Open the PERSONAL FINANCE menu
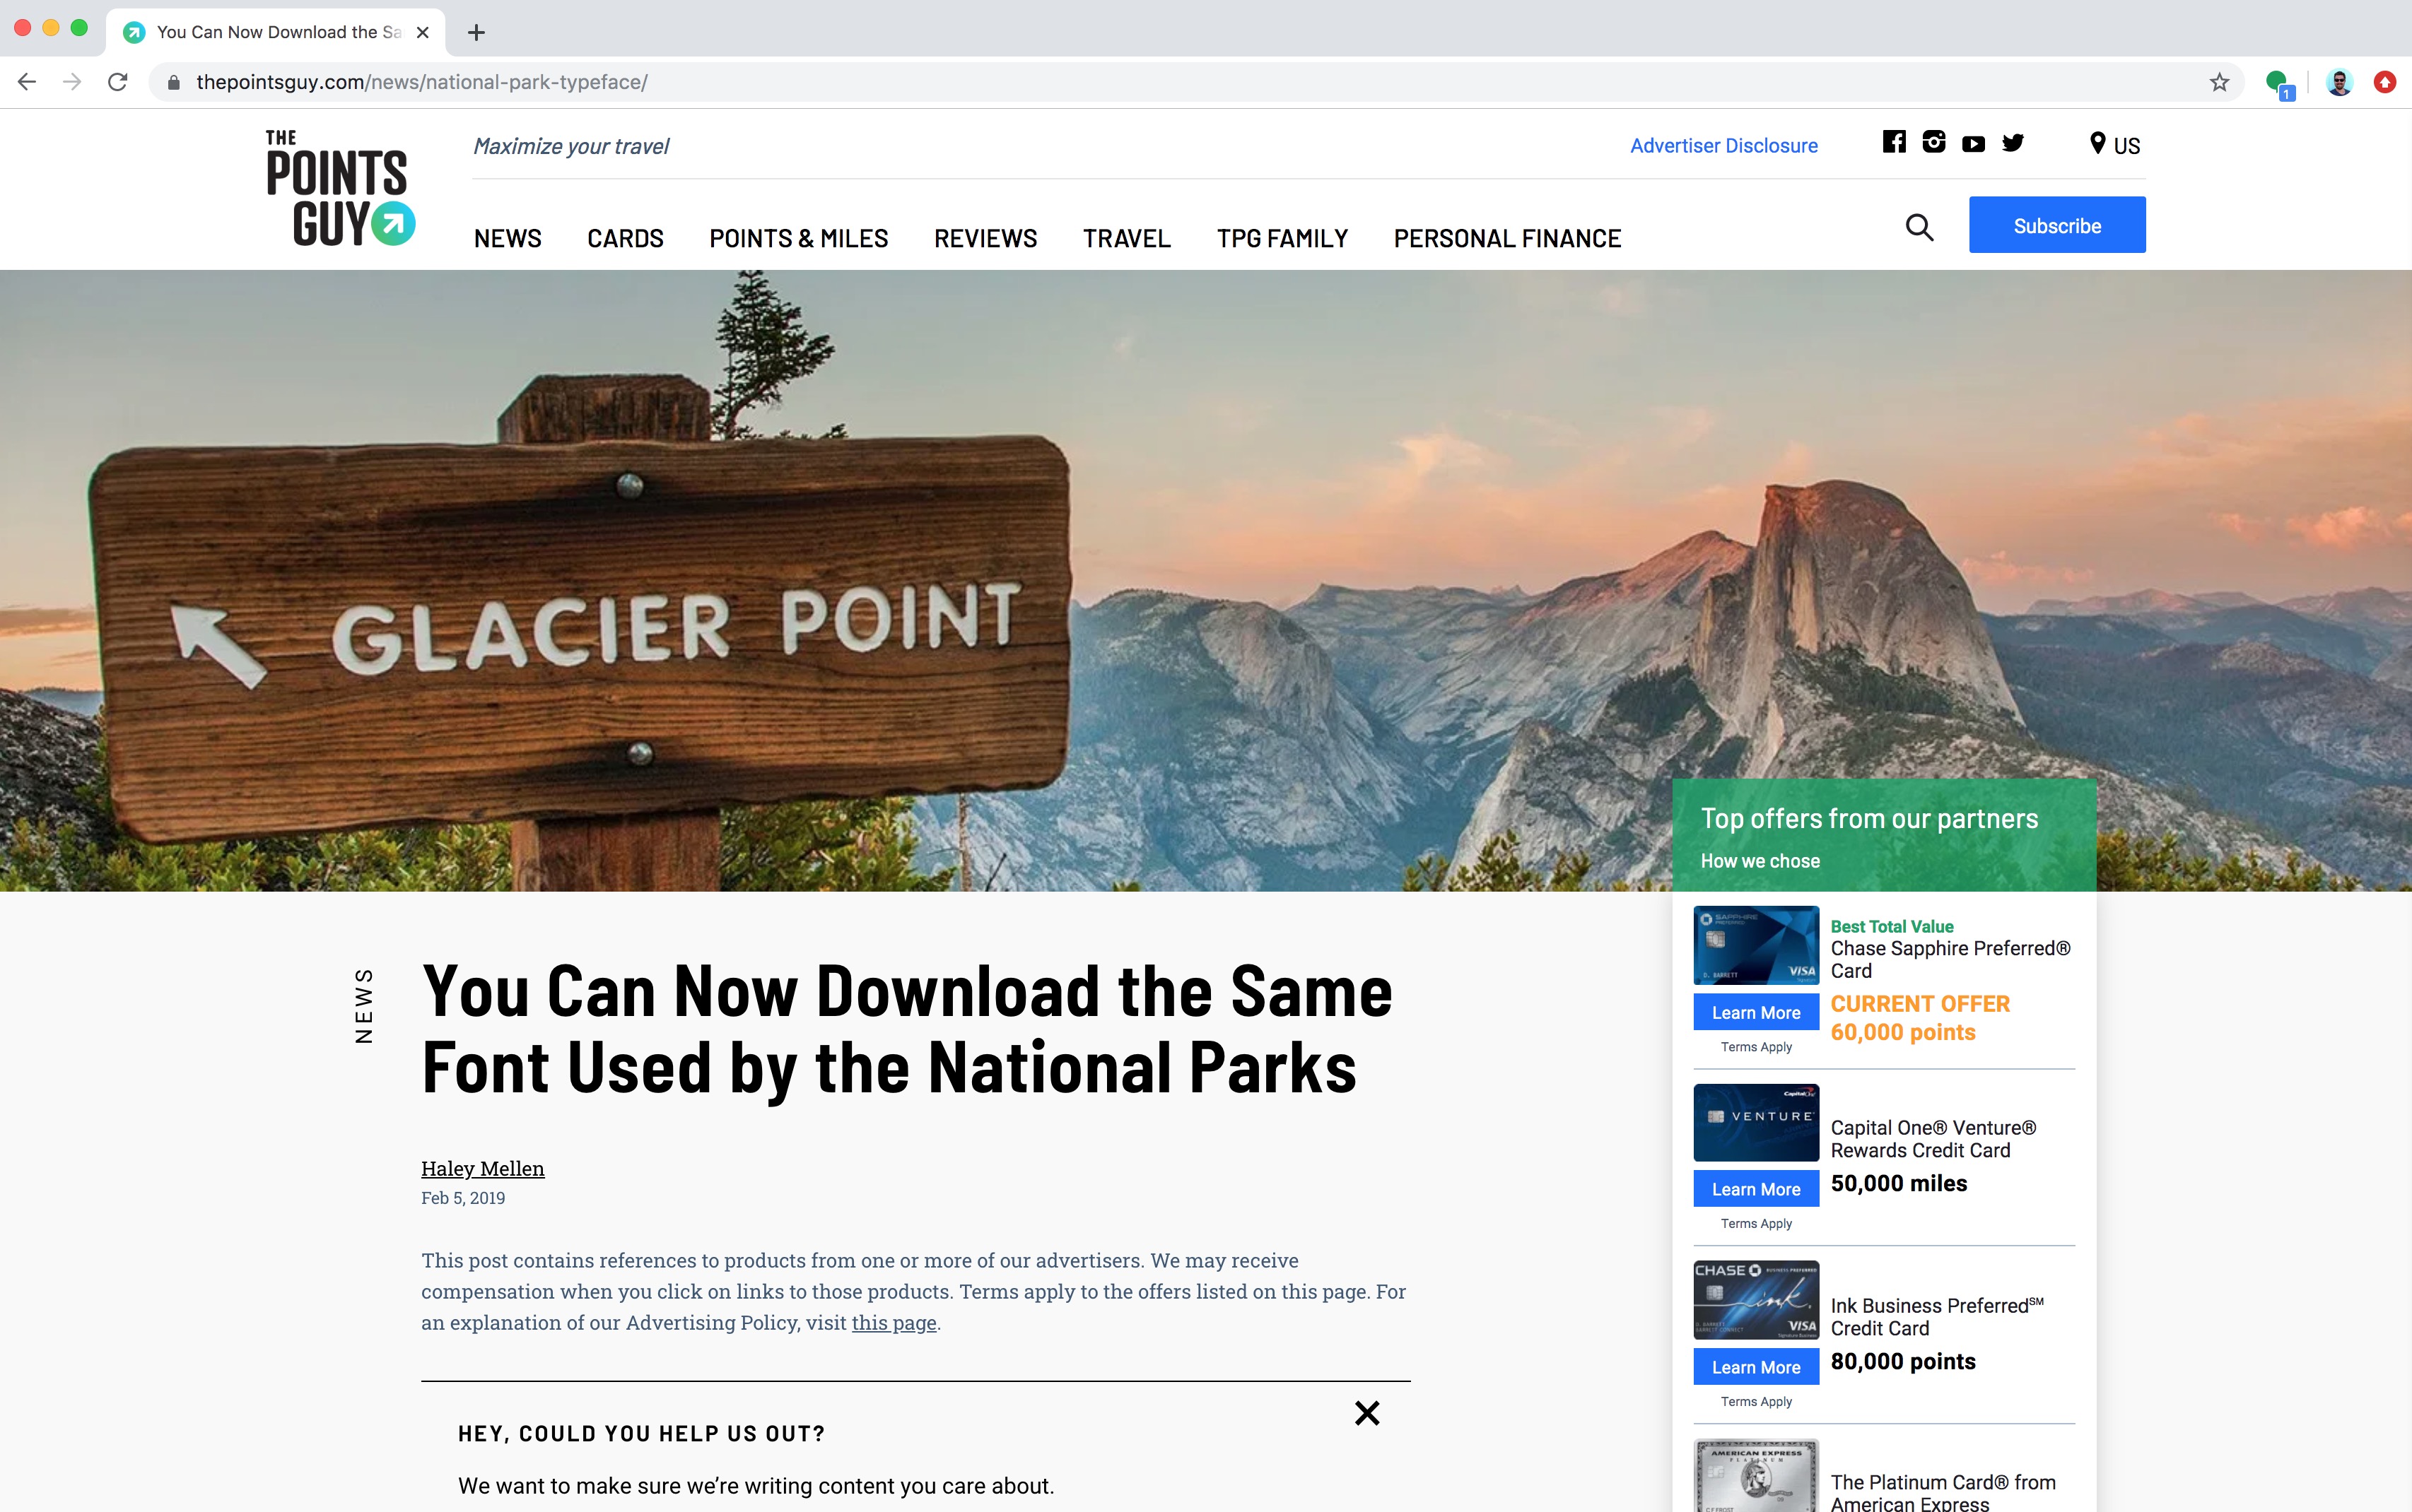The image size is (2412, 1512). coord(1506,238)
